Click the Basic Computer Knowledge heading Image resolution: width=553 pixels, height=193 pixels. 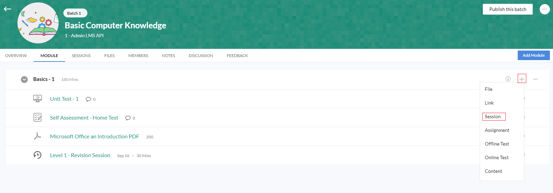click(115, 25)
